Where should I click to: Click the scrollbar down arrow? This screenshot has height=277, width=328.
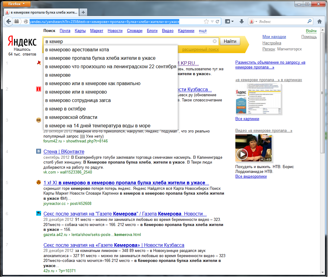(x=322, y=272)
